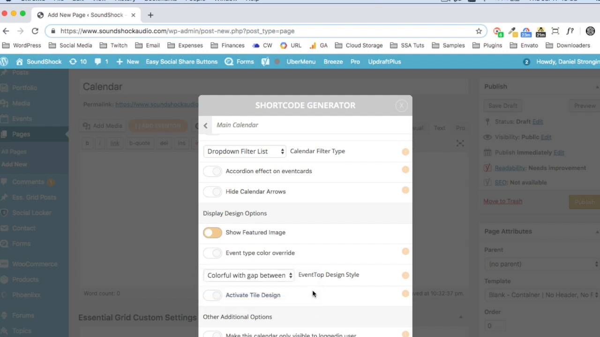Image resolution: width=600 pixels, height=337 pixels.
Task: Open UpdraftPlus admin bar item
Action: point(384,62)
